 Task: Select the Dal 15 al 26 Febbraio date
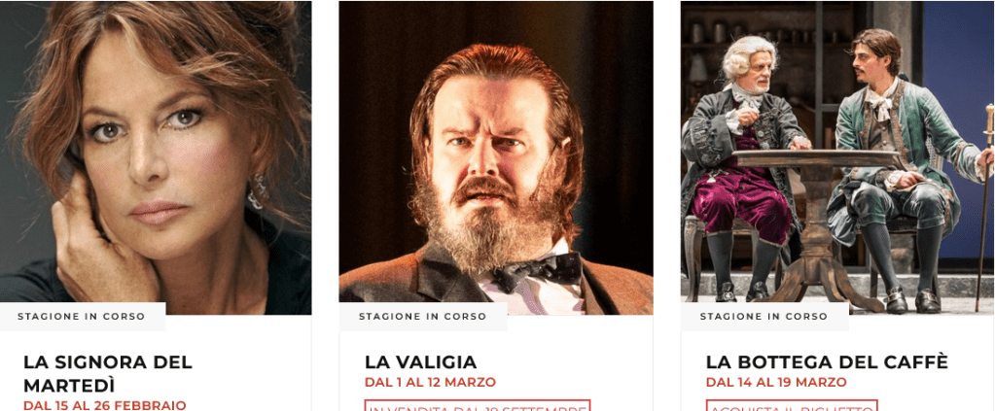105,404
